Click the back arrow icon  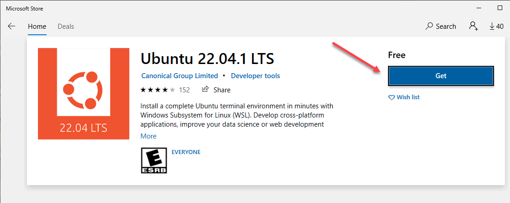point(11,27)
